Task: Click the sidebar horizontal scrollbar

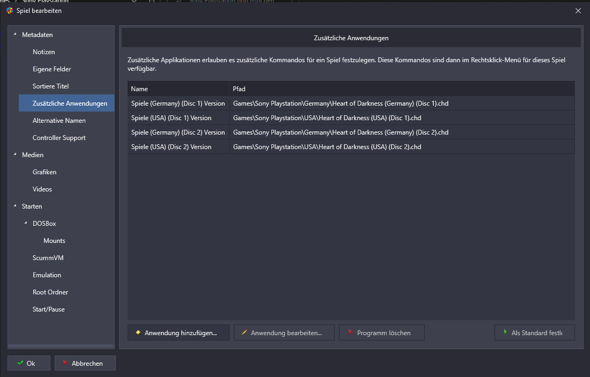Action: tap(61, 345)
